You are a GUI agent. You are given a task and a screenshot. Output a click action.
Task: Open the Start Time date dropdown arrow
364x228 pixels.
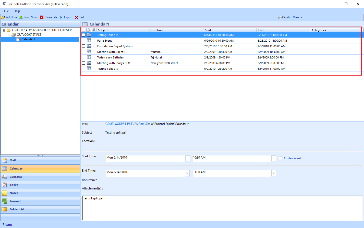pyautogui.click(x=188, y=159)
